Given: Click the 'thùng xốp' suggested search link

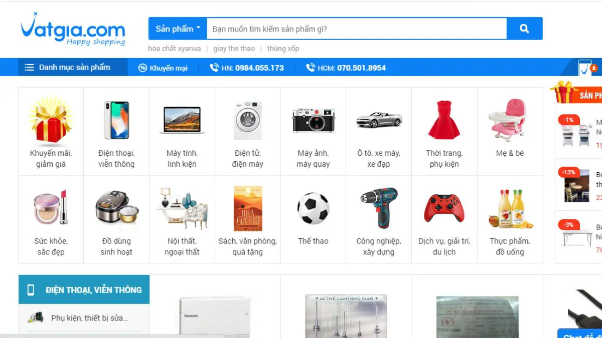Looking at the screenshot, I should pos(283,49).
